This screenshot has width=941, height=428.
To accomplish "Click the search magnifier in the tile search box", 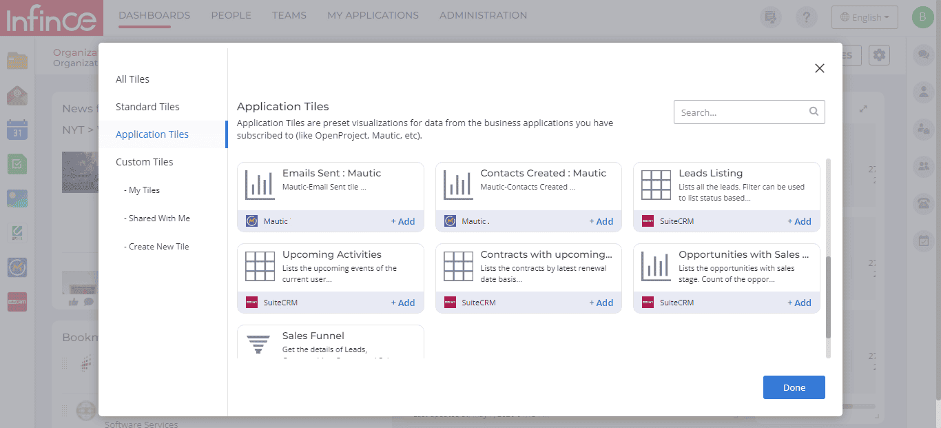I will pos(814,112).
